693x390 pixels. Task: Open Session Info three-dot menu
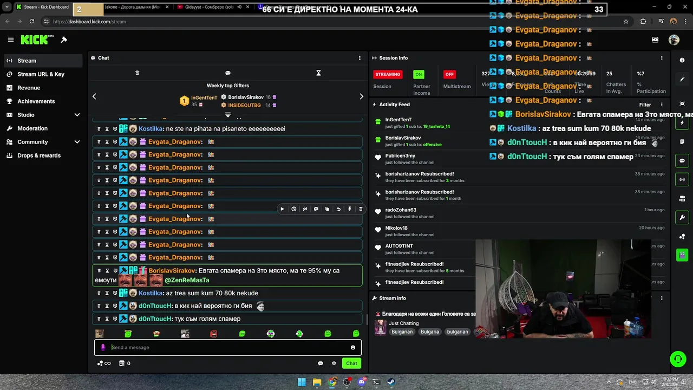[x=662, y=58]
